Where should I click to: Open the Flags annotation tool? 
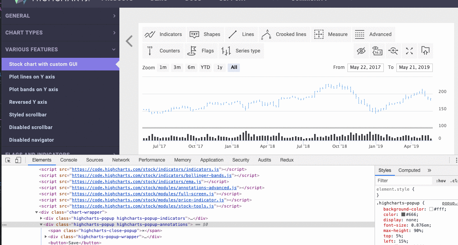pyautogui.click(x=203, y=51)
